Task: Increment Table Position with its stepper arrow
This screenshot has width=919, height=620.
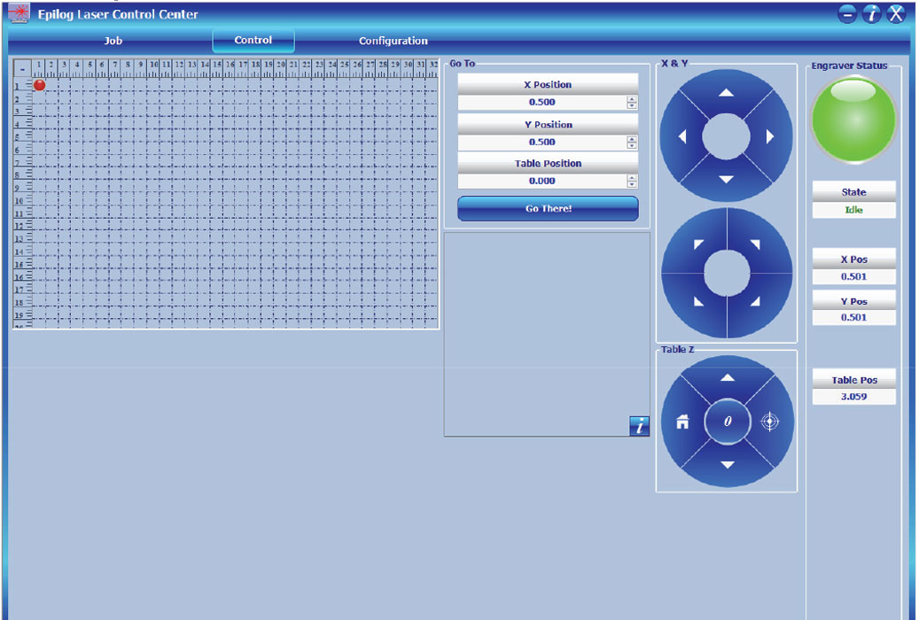Action: 631,177
